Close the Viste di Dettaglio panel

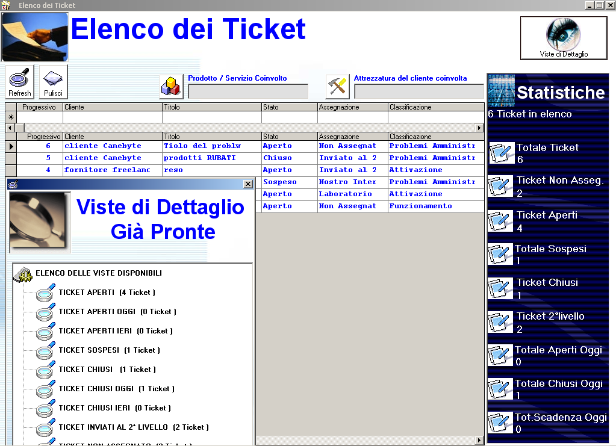pyautogui.click(x=247, y=184)
